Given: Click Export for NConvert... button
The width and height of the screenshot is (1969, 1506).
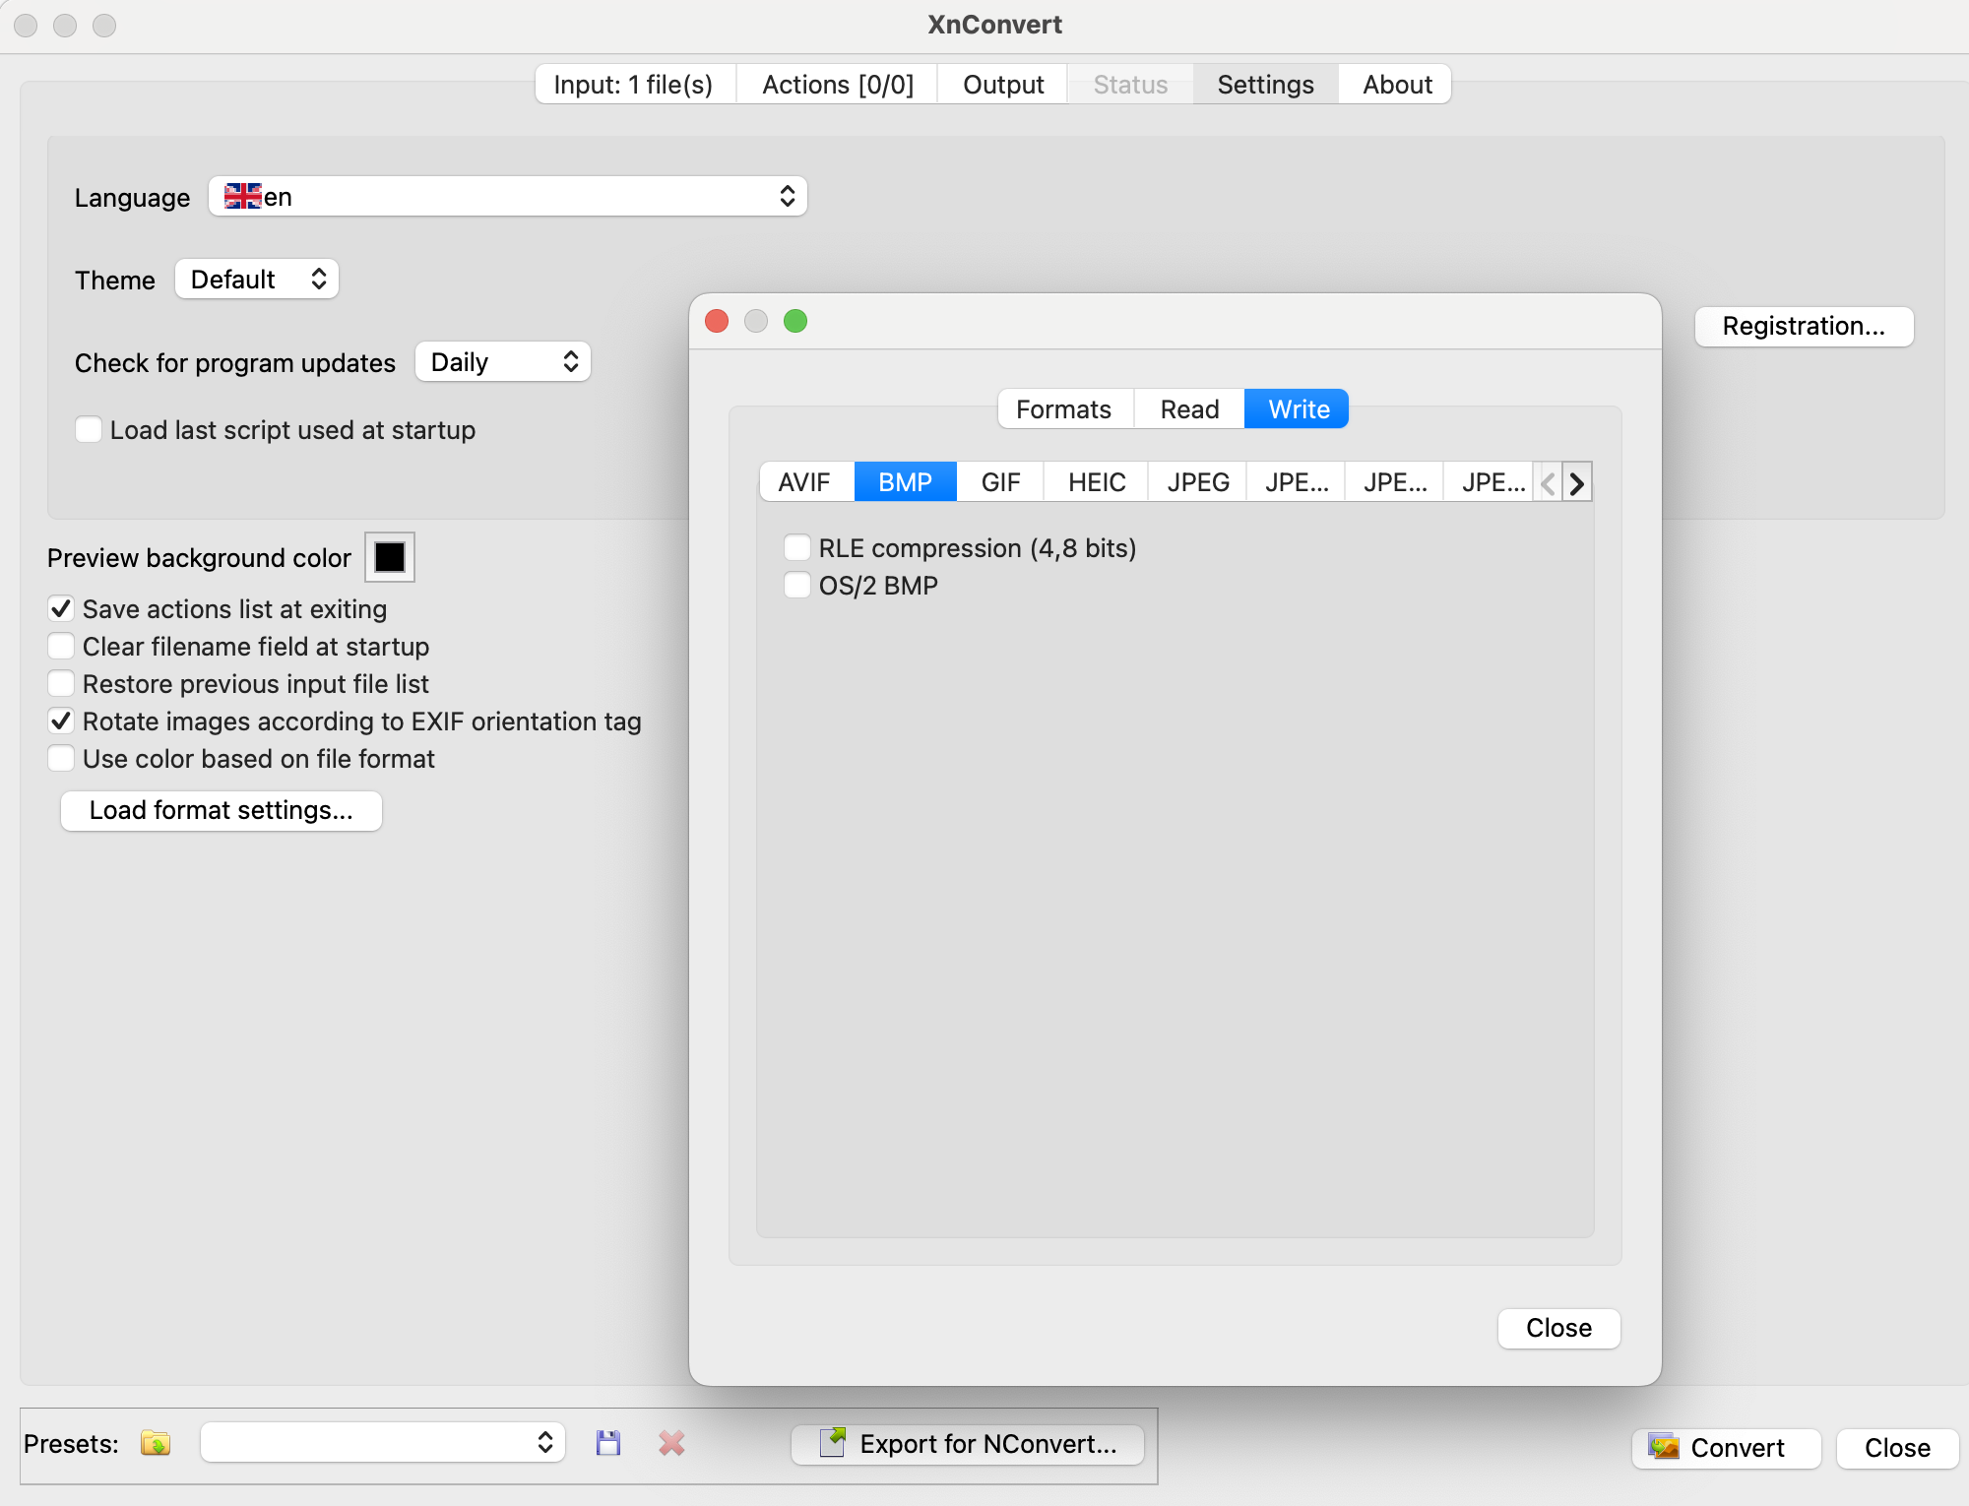Looking at the screenshot, I should (x=968, y=1444).
